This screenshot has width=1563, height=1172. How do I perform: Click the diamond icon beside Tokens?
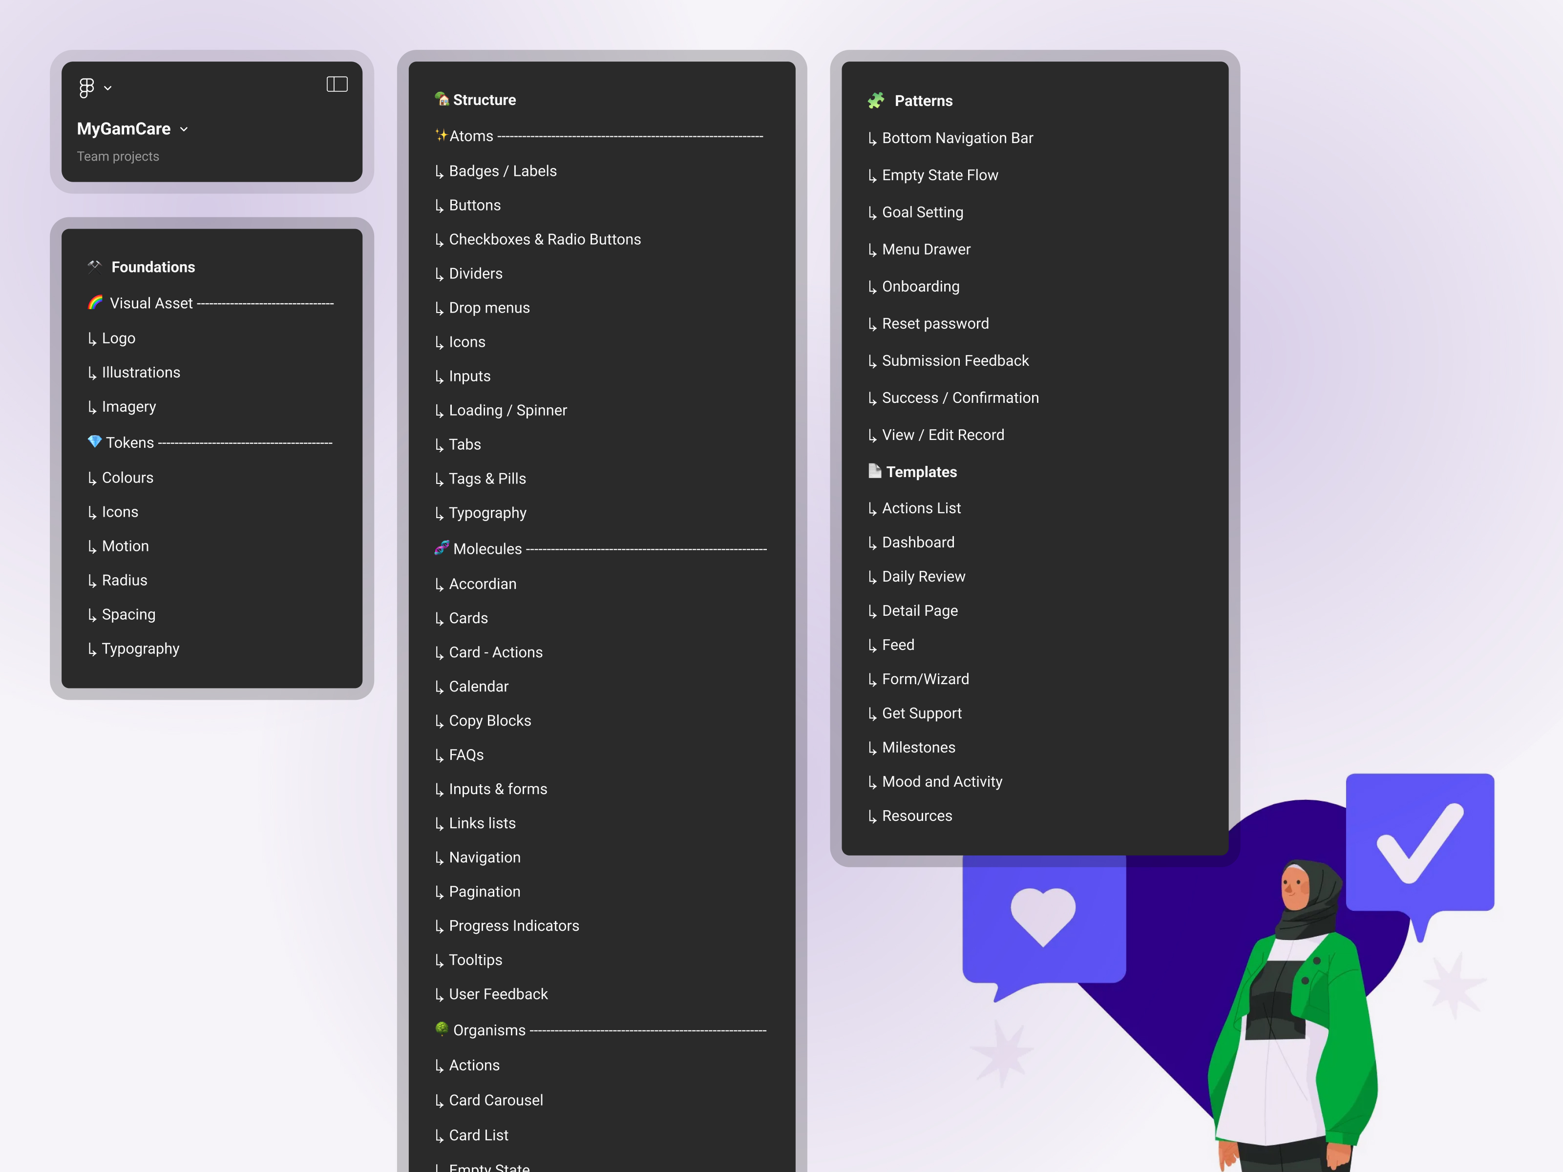(95, 441)
